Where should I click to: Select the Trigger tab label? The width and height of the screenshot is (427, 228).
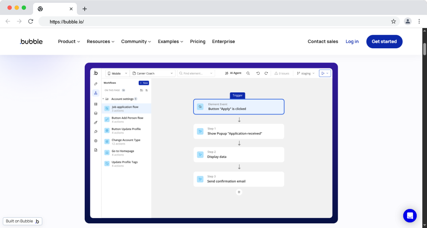(238, 95)
